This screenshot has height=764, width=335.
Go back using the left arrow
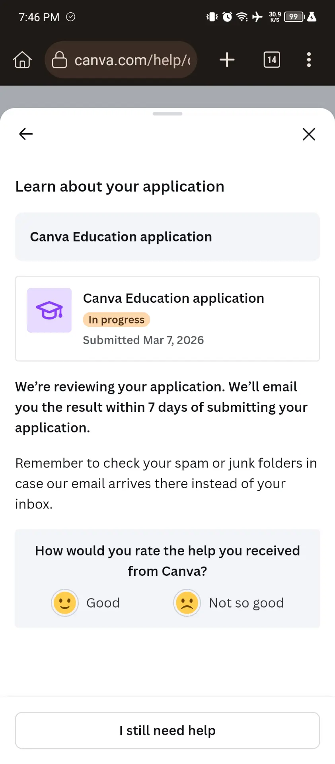26,134
